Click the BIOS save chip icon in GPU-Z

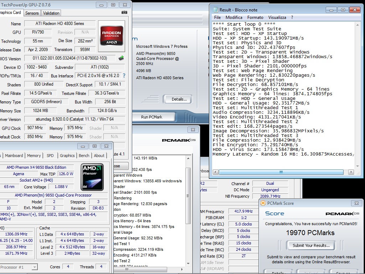[x=121, y=58]
